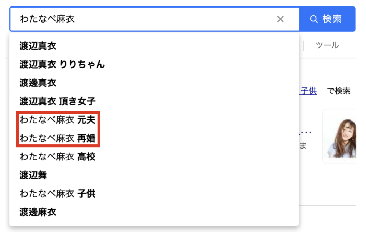Clear the search box with X icon
Viewport: 366px width, 238px height.
280,19
